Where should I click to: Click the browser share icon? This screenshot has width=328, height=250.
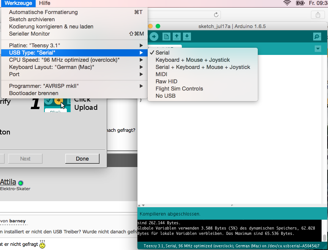318,15
